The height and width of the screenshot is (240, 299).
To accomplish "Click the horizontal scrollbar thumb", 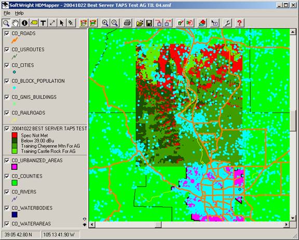I will tap(158, 224).
